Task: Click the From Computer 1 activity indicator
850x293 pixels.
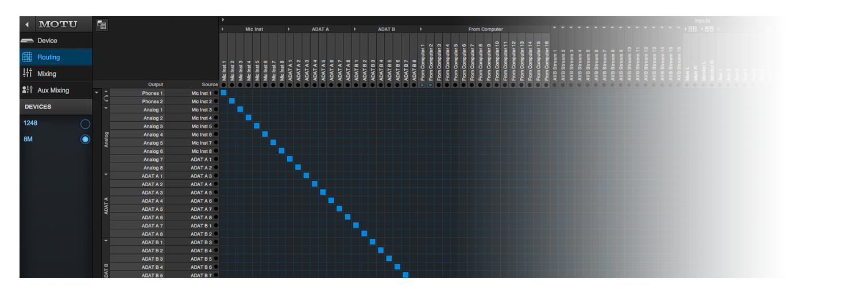Action: coord(422,84)
